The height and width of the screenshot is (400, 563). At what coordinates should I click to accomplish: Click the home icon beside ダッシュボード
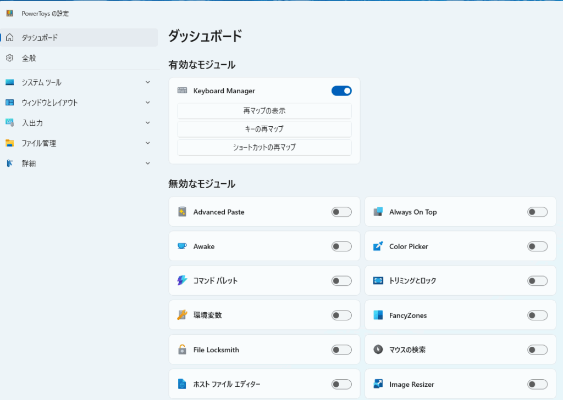pyautogui.click(x=10, y=37)
